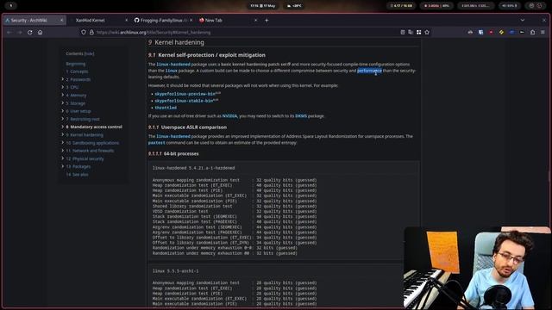The image size is (552, 310).
Task: Open the first linux-hardened package link
Action: point(173,65)
